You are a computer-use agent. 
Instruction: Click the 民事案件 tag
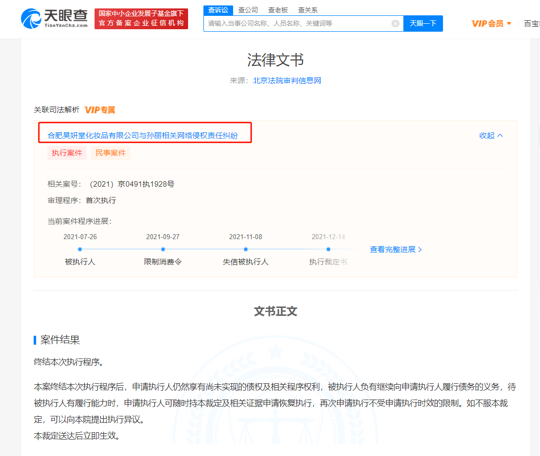coord(110,153)
